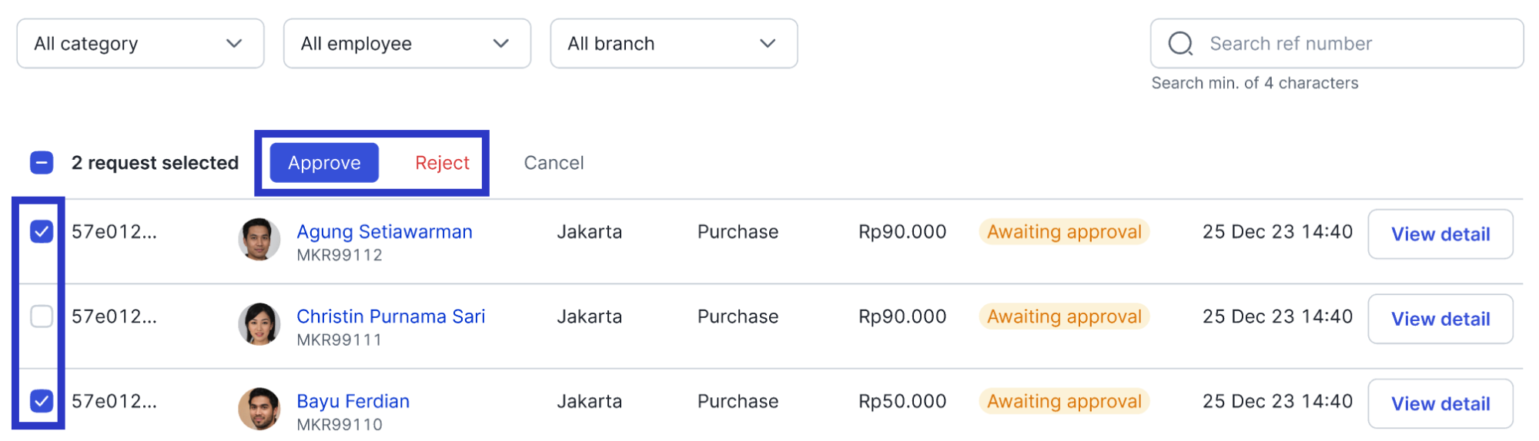Open Bayu Ferdian's employee profile link
The width and height of the screenshot is (1539, 441).
[x=353, y=401]
